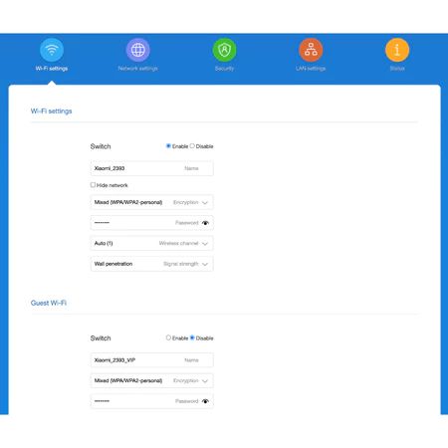
Task: Switch to the Network settings tab label
Action: 137,69
